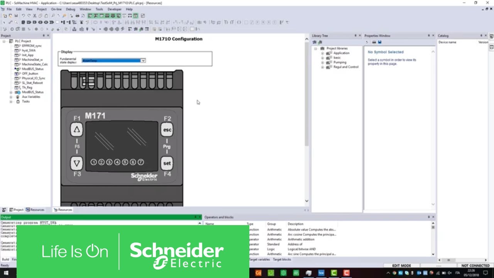Select Physical_IO_Sync program
The height and width of the screenshot is (278, 494).
click(x=34, y=78)
